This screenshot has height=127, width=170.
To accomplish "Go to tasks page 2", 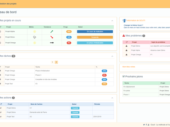I will (56, 62).
